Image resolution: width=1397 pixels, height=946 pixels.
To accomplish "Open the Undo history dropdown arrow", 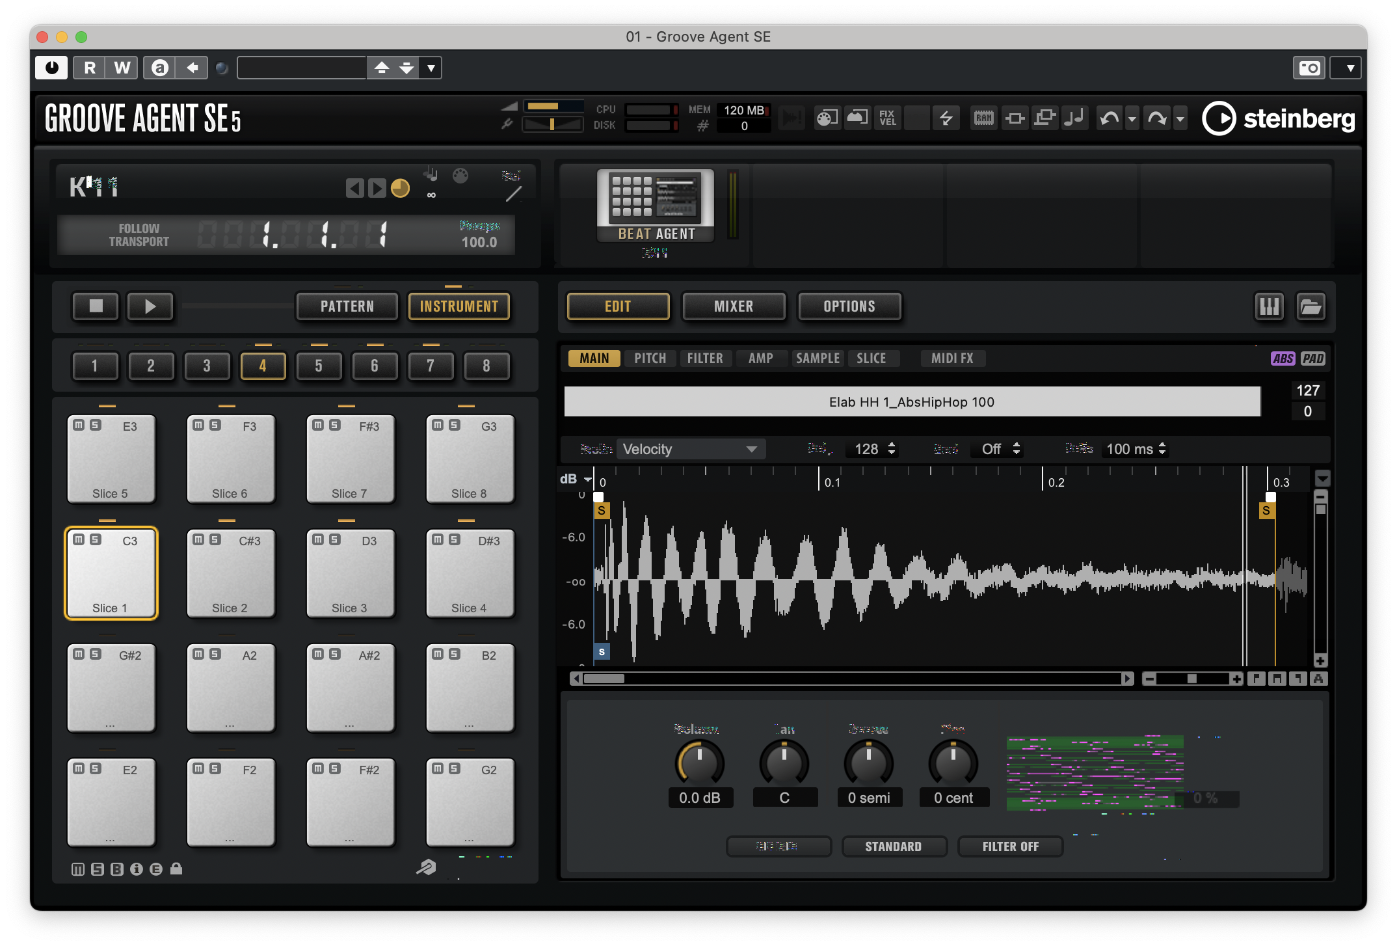I will click(1133, 118).
